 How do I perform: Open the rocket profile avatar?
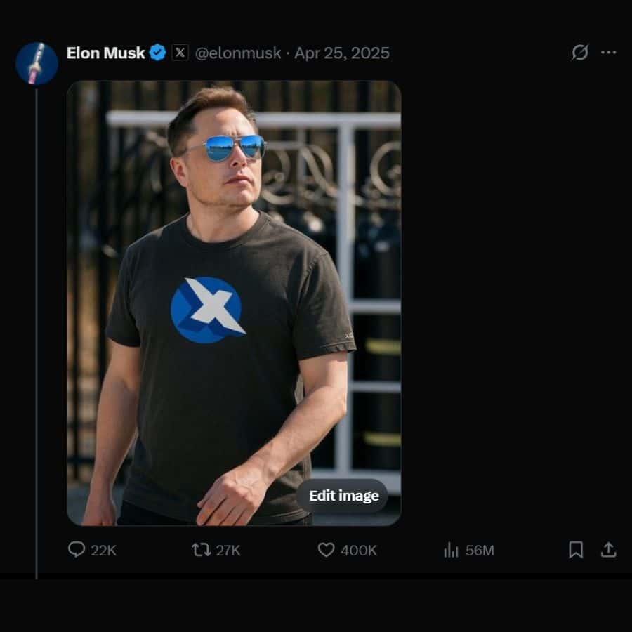(x=37, y=64)
